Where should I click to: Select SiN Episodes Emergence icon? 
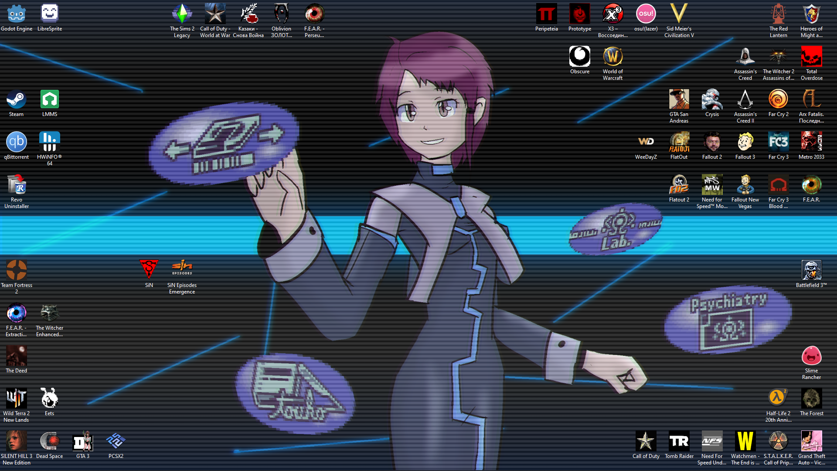point(182,277)
